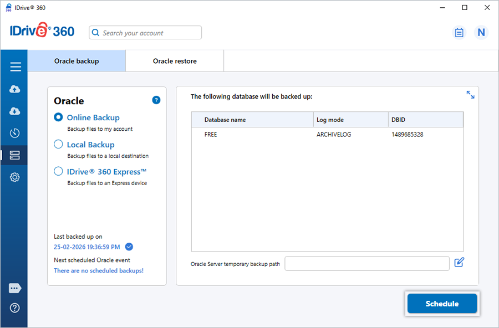
Task: Open the chat support icon
Action: tap(15, 288)
